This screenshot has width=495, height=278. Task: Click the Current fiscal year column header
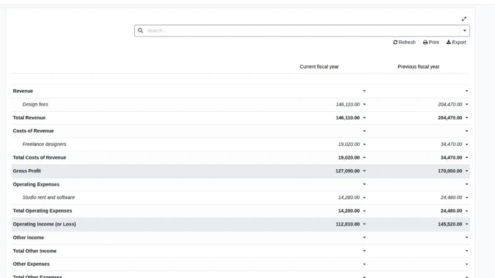pos(319,67)
